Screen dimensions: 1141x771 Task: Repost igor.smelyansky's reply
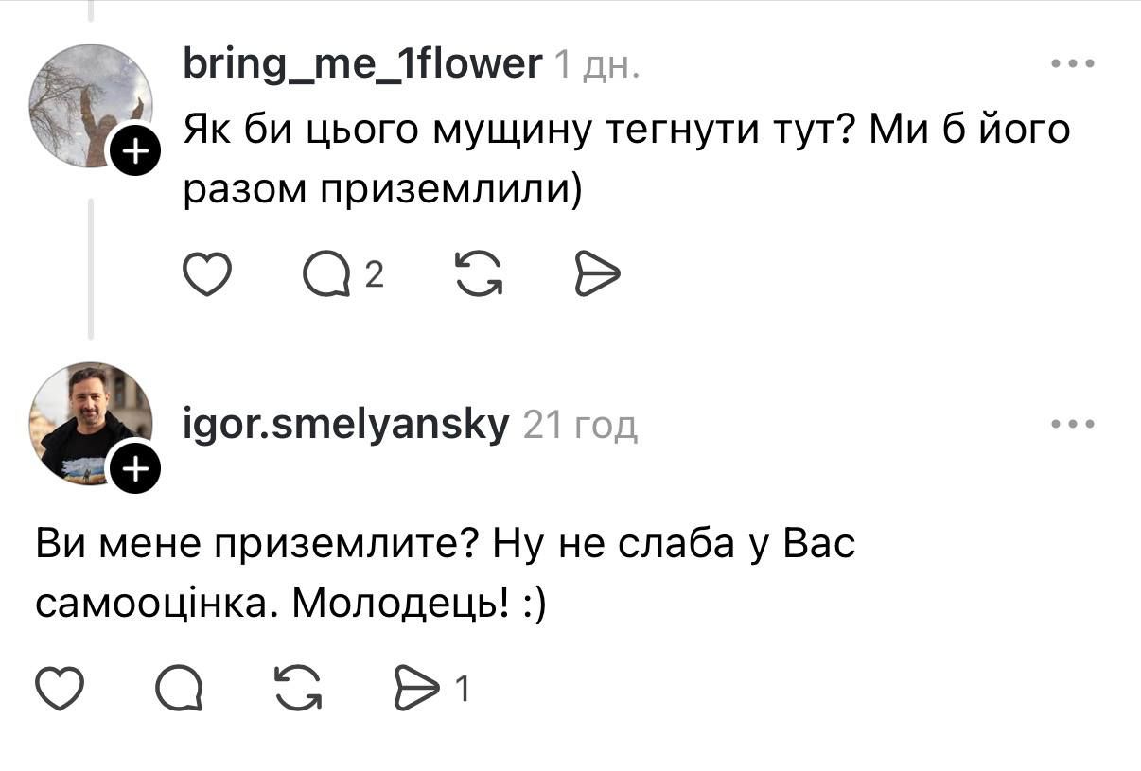pos(297,689)
